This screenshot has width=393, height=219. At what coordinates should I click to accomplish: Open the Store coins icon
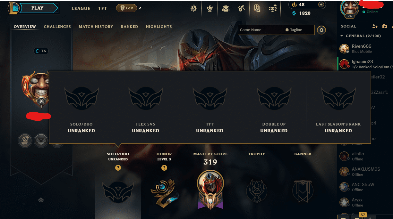(273, 9)
